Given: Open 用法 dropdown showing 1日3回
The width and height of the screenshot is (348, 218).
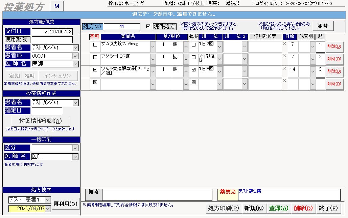Looking at the screenshot, I should pos(219,72).
